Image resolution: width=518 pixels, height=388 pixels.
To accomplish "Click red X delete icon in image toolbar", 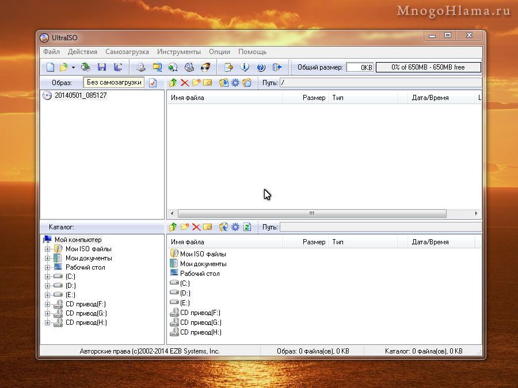I will pyautogui.click(x=185, y=83).
